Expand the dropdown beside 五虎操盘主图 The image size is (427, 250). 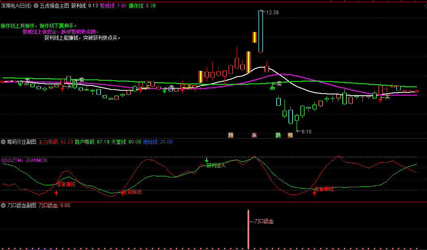pos(36,6)
